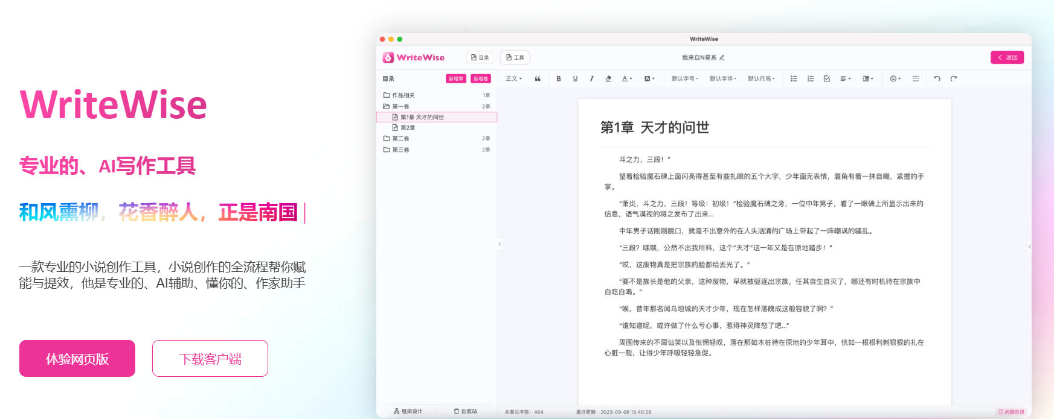This screenshot has width=1054, height=419.
Task: Expand the 作品相关 folder
Action: click(436, 95)
